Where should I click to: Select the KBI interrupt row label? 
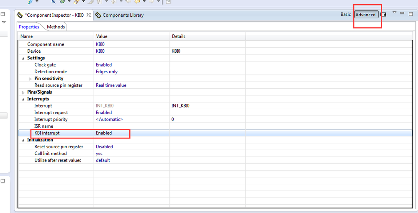47,133
